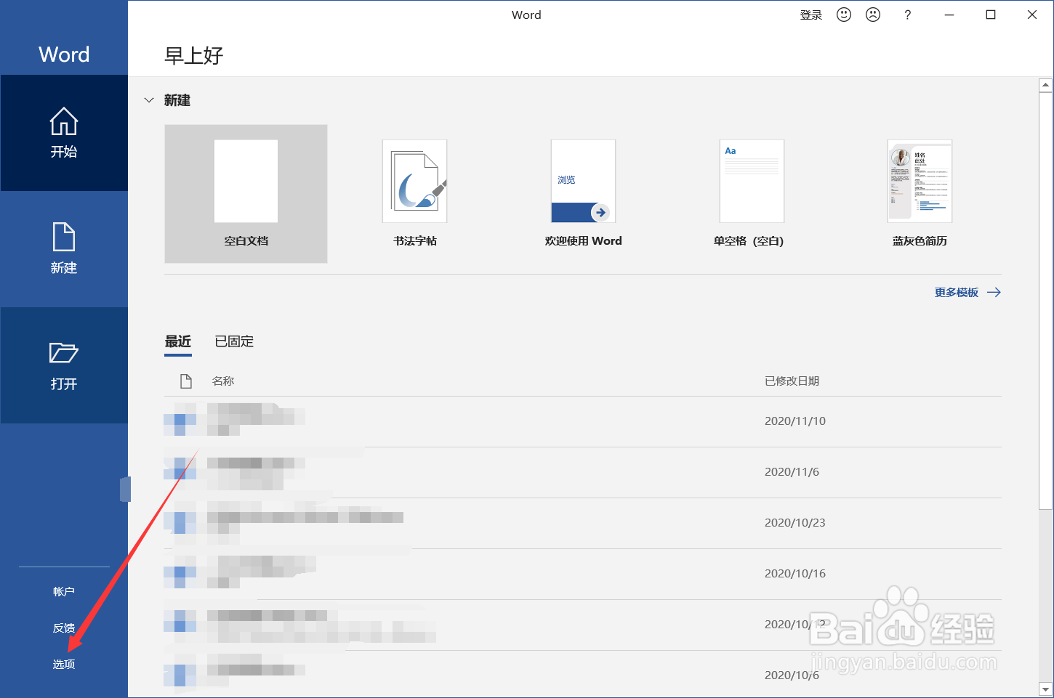Open the 帐户 account page

click(64, 591)
